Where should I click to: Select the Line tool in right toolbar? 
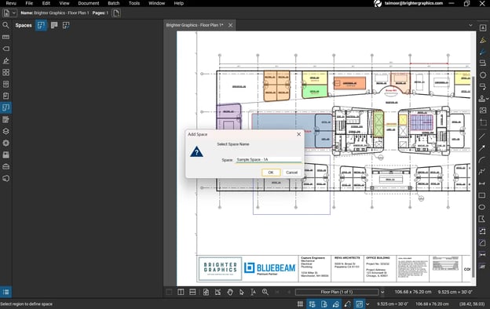pos(482,136)
